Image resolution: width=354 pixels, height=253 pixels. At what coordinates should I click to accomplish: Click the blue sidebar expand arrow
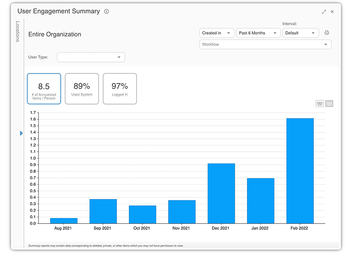(x=21, y=133)
